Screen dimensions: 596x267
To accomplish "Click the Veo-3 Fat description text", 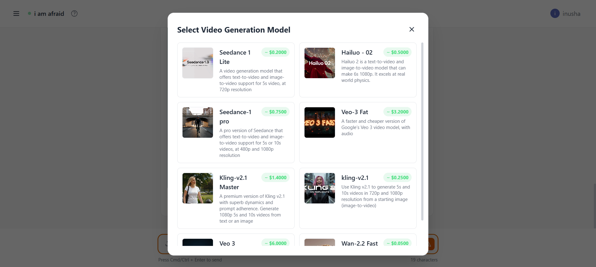I will point(376,127).
